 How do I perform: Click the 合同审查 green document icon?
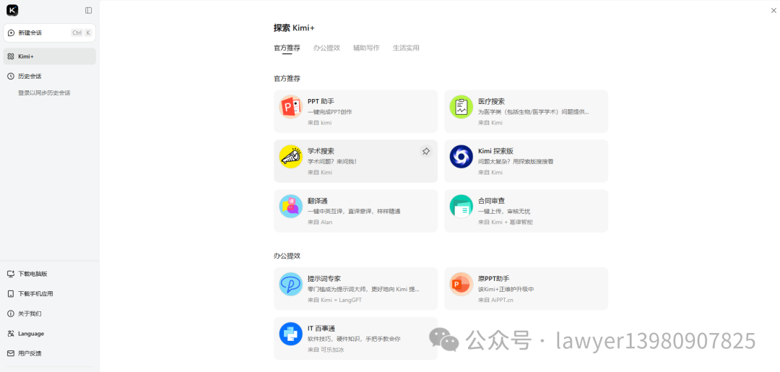(461, 207)
